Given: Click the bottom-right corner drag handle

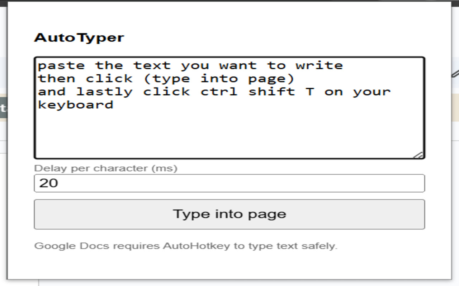Looking at the screenshot, I should (x=419, y=154).
